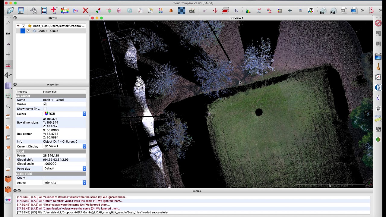Toggle checkbox for Boab_1.las file

tap(24, 26)
